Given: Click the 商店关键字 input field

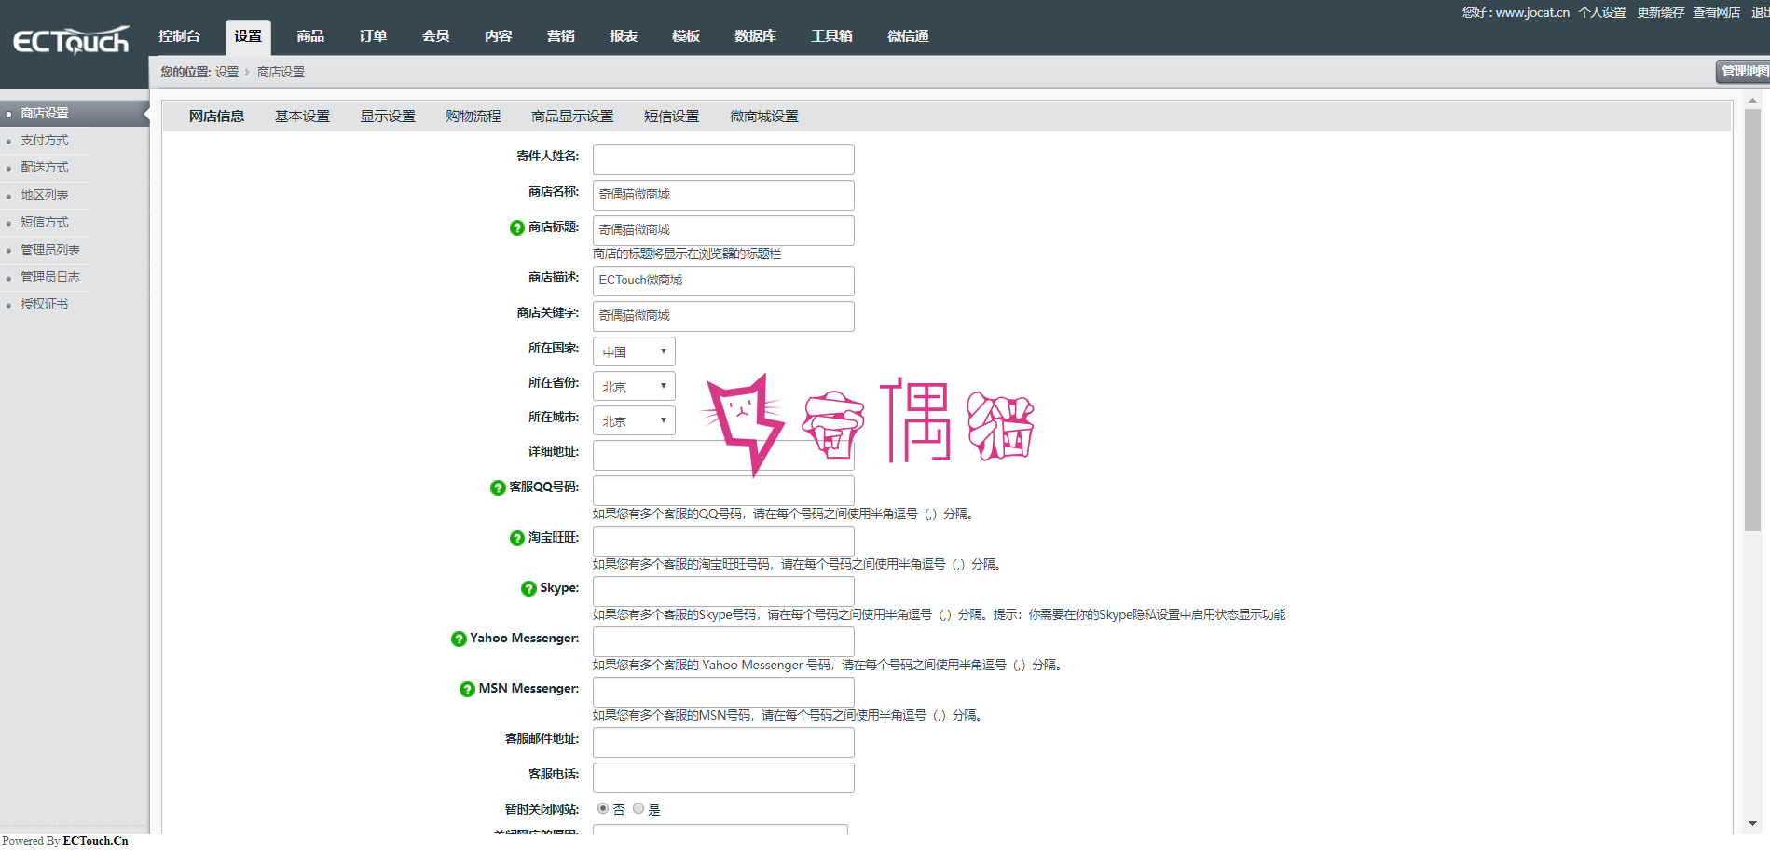Looking at the screenshot, I should point(723,316).
